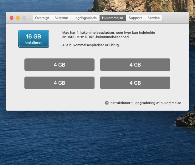
Task: Click the text 'Mac har 4 hukommelsespladser'
Action: [88, 32]
